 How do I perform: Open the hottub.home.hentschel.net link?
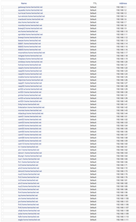click(29, 65)
